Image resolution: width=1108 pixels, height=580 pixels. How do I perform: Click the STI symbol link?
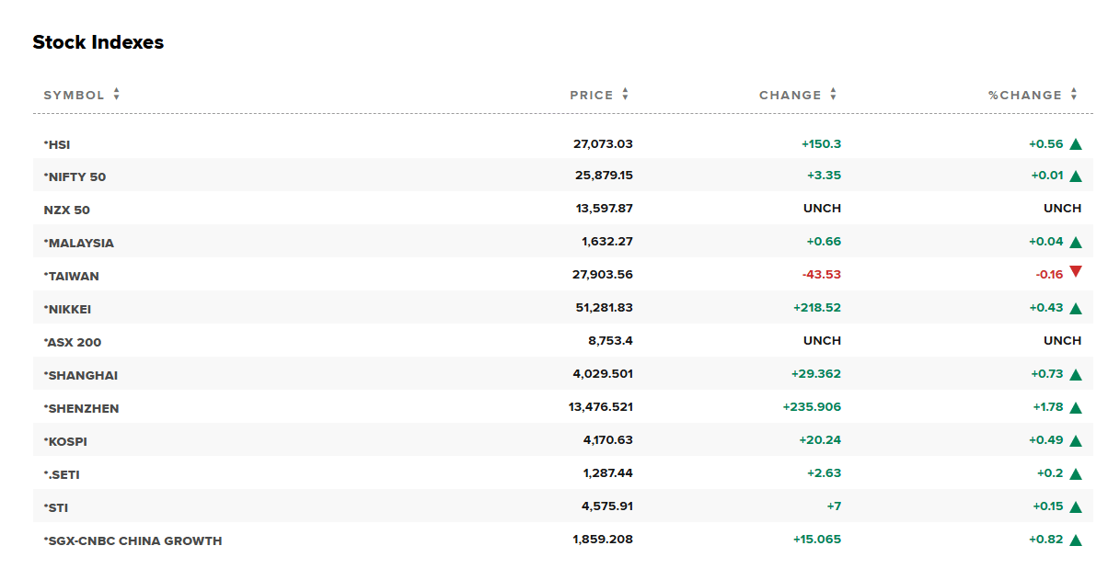tap(56, 507)
